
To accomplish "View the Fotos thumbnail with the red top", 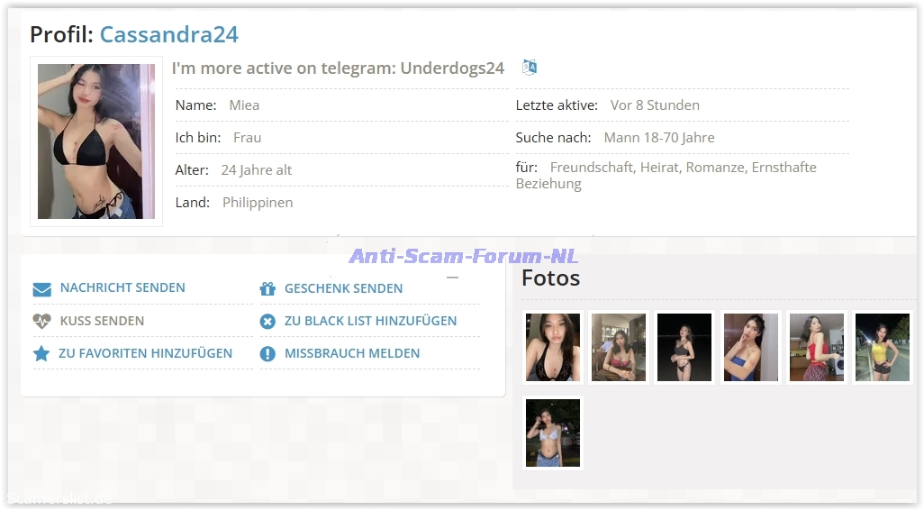I will tap(816, 348).
